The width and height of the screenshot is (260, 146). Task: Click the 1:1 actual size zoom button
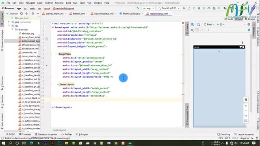pyautogui.click(x=246, y=116)
